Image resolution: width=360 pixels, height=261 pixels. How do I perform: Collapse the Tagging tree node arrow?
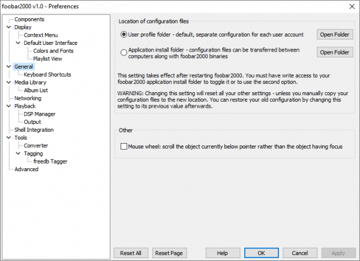pyautogui.click(x=18, y=153)
